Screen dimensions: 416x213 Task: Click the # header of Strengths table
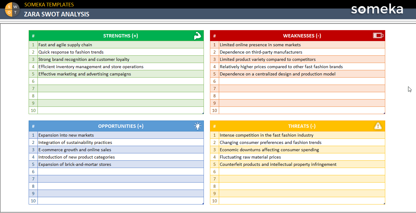[x=33, y=36]
